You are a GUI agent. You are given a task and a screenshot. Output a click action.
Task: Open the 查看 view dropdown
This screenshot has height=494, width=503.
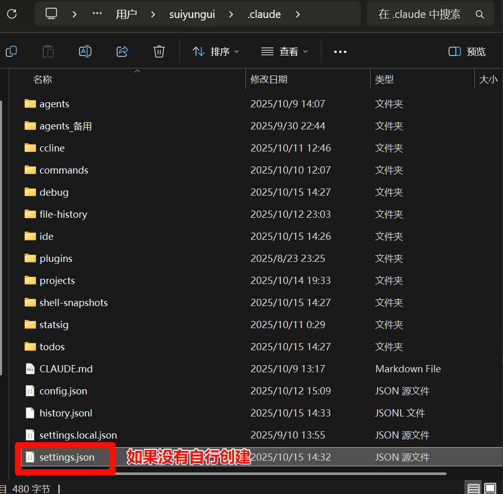[x=284, y=51]
